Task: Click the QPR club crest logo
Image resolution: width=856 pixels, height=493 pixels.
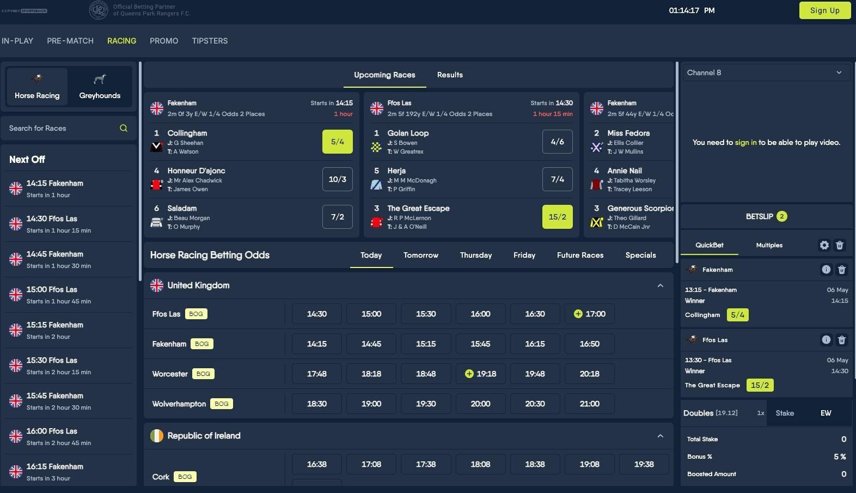Action: point(99,10)
